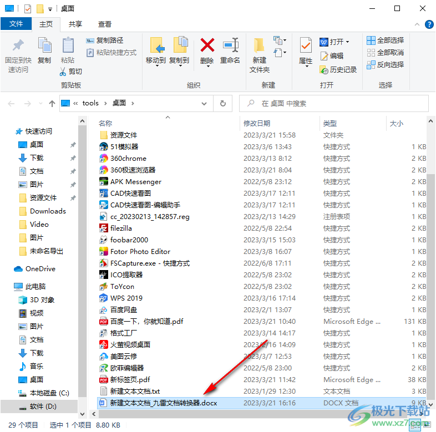This screenshot has width=436, height=432.
Task: Click the Rename icon in ribbon
Action: coord(230,45)
